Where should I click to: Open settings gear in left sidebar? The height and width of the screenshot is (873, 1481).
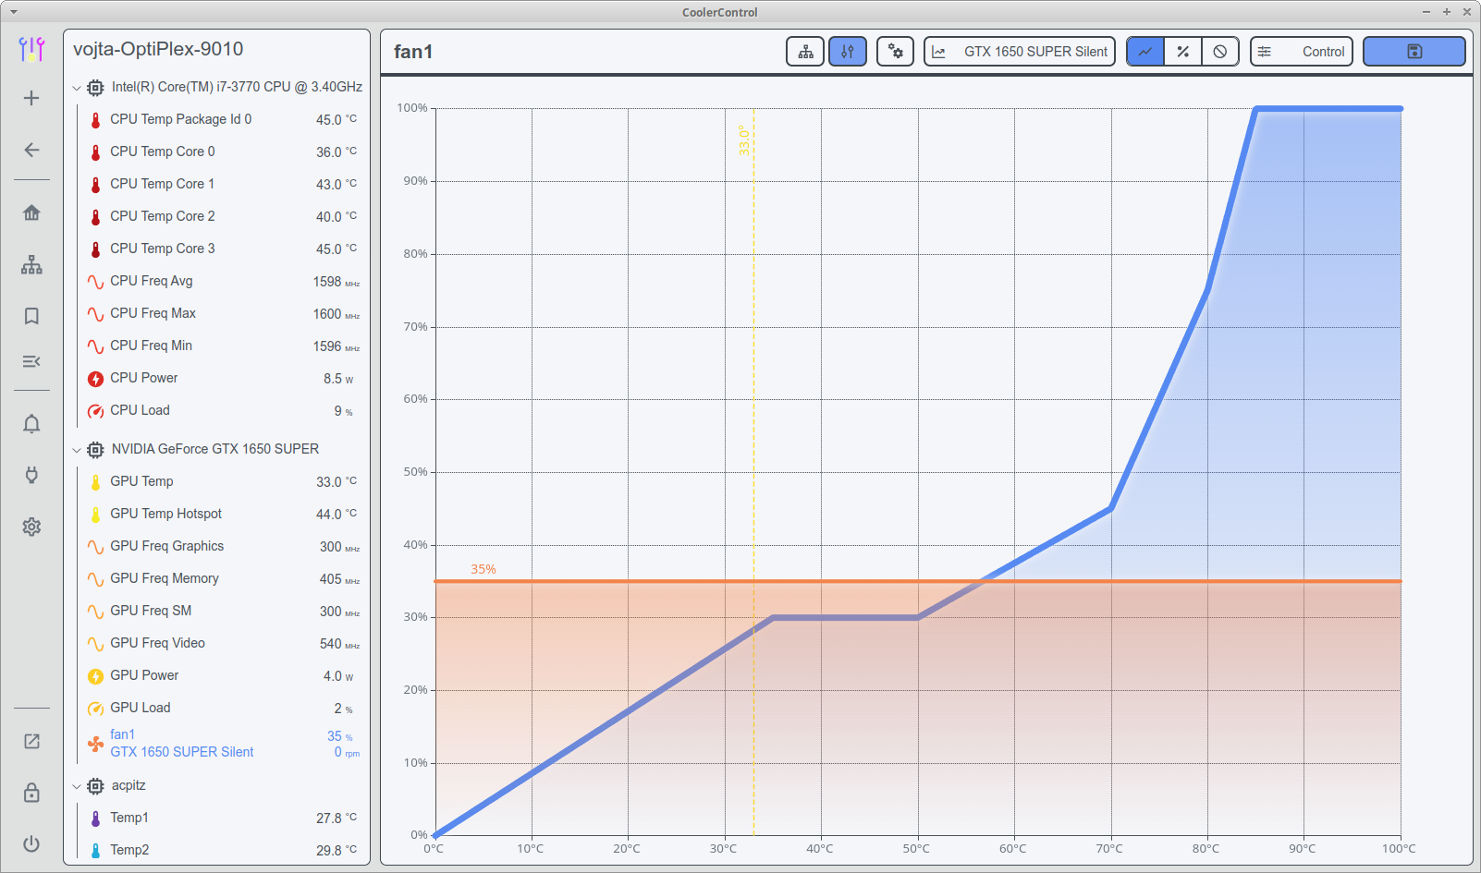pos(31,527)
